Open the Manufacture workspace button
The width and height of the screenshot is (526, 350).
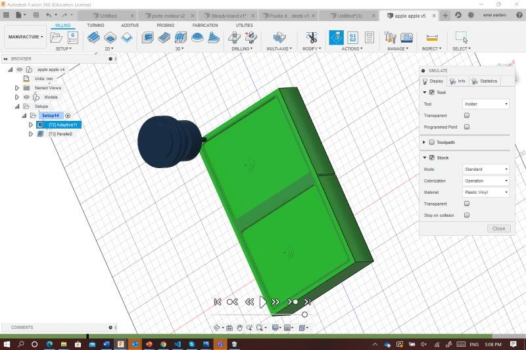[26, 37]
